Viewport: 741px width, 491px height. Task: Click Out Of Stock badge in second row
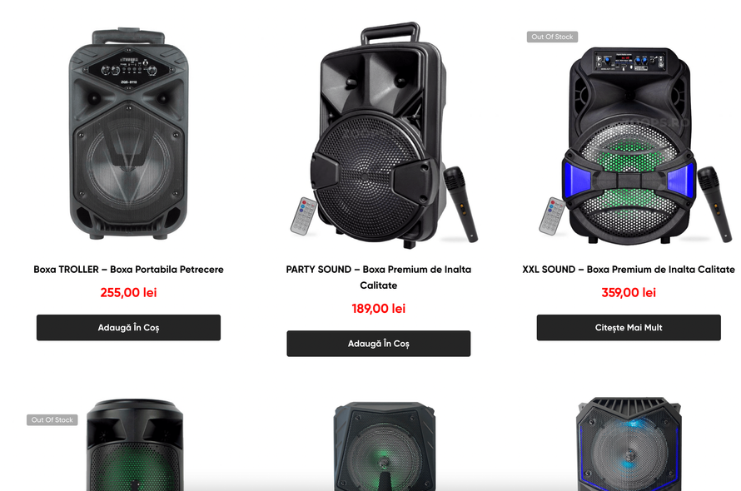coord(52,419)
